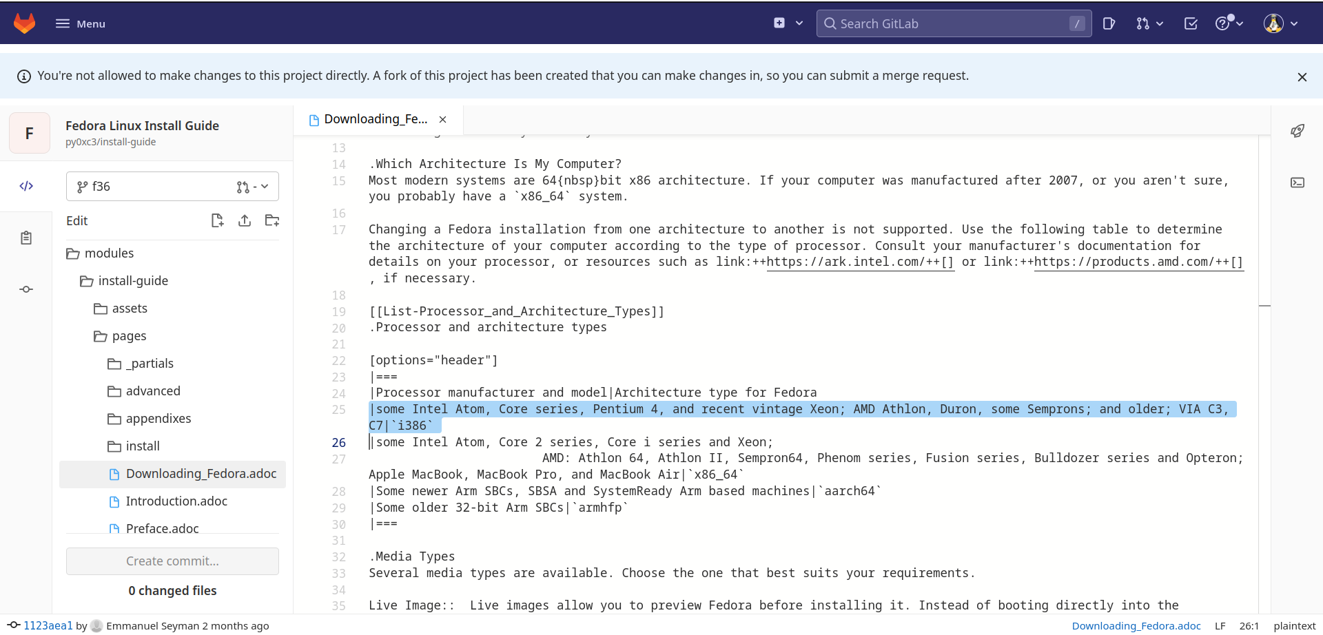
Task: Click Downloading_Fedora.adoc link in status bar
Action: pos(1136,625)
